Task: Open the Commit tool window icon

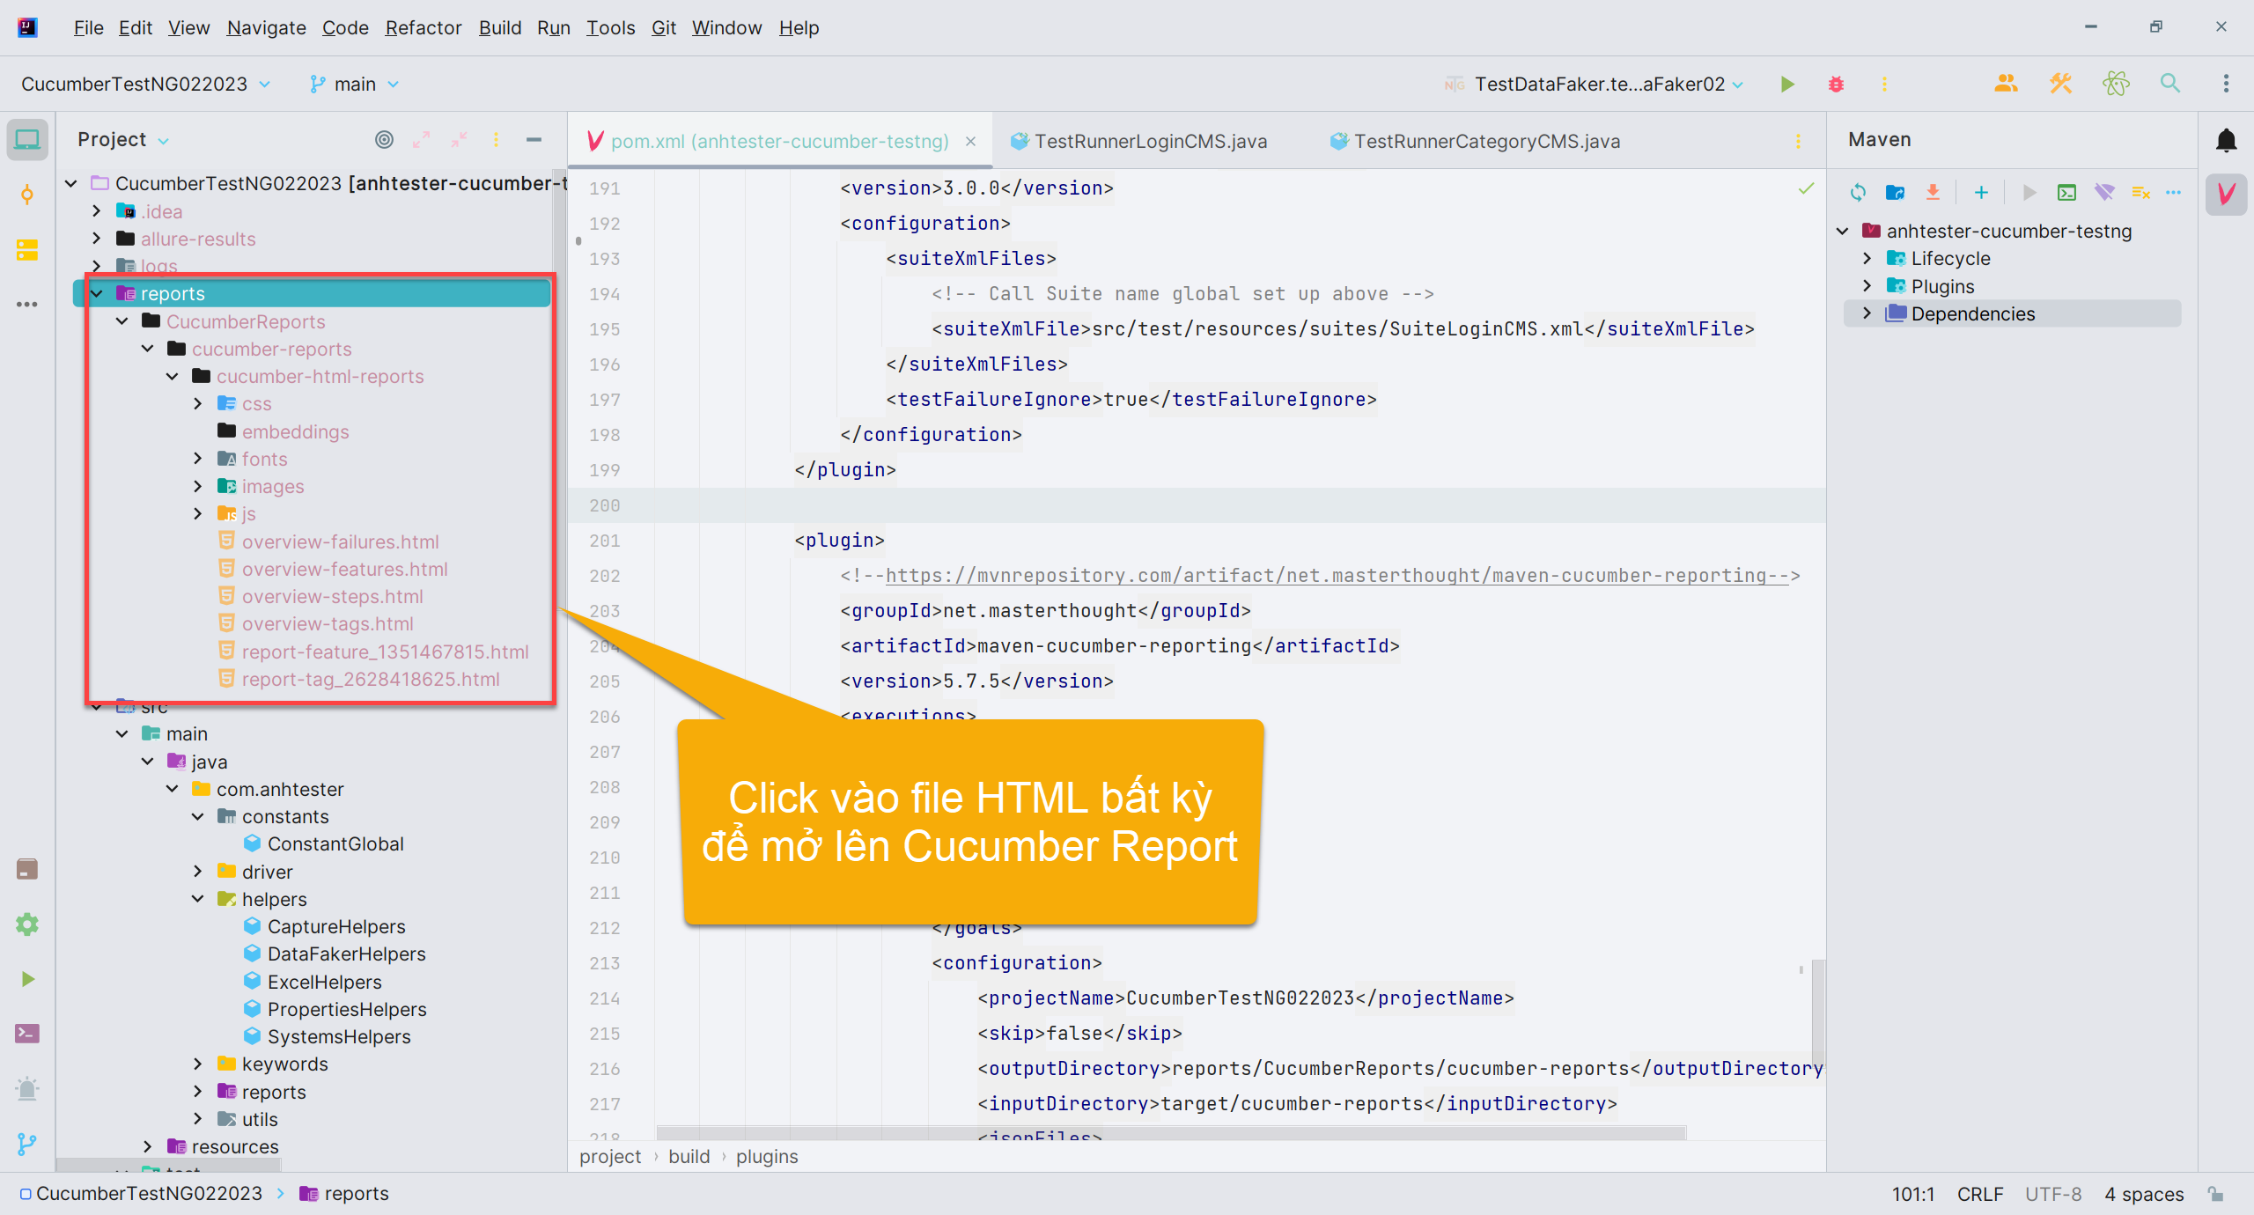Action: tap(27, 195)
